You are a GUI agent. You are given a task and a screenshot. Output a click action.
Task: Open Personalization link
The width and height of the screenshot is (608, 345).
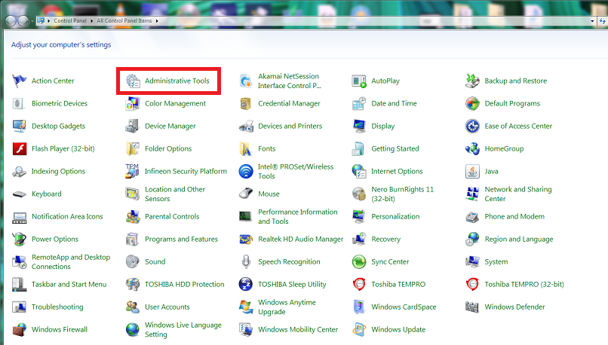[395, 216]
